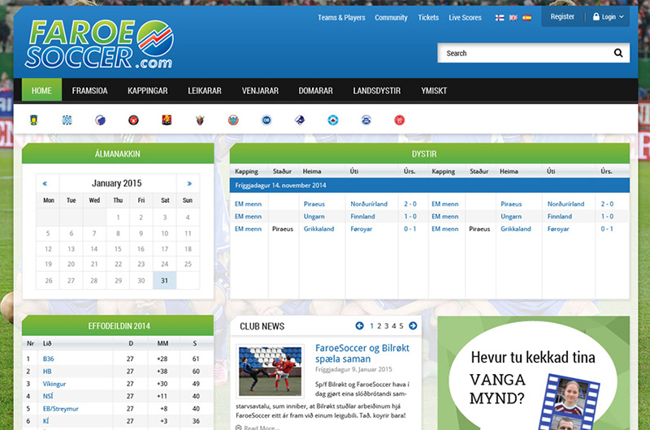The width and height of the screenshot is (650, 430).
Task: Open the LANDSDYSTIR menu
Action: click(x=377, y=91)
